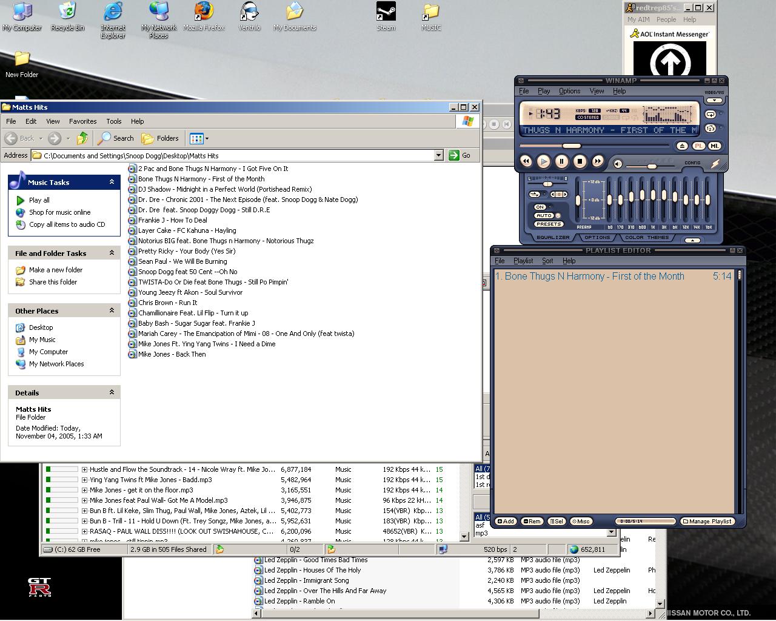776x621 pixels.
Task: Pause playback in Winamp
Action: pos(561,161)
